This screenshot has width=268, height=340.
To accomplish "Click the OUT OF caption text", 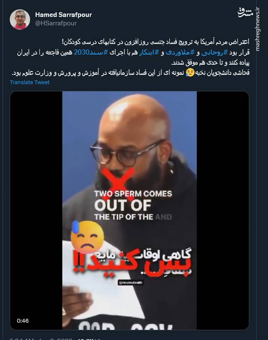I will (123, 205).
